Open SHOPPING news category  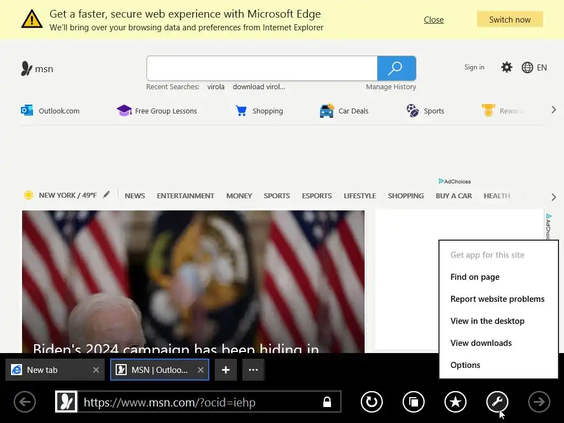406,196
